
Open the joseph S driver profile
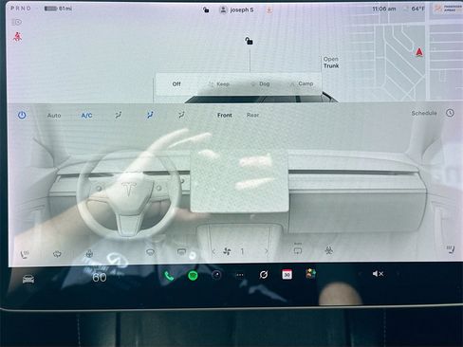tap(237, 9)
